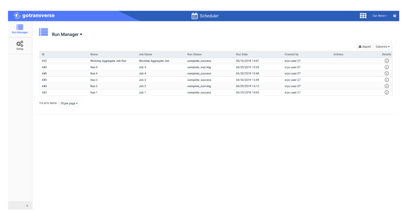Change items shown via 10 per page dropdown
Image resolution: width=406 pixels, height=223 pixels.
pyautogui.click(x=69, y=103)
